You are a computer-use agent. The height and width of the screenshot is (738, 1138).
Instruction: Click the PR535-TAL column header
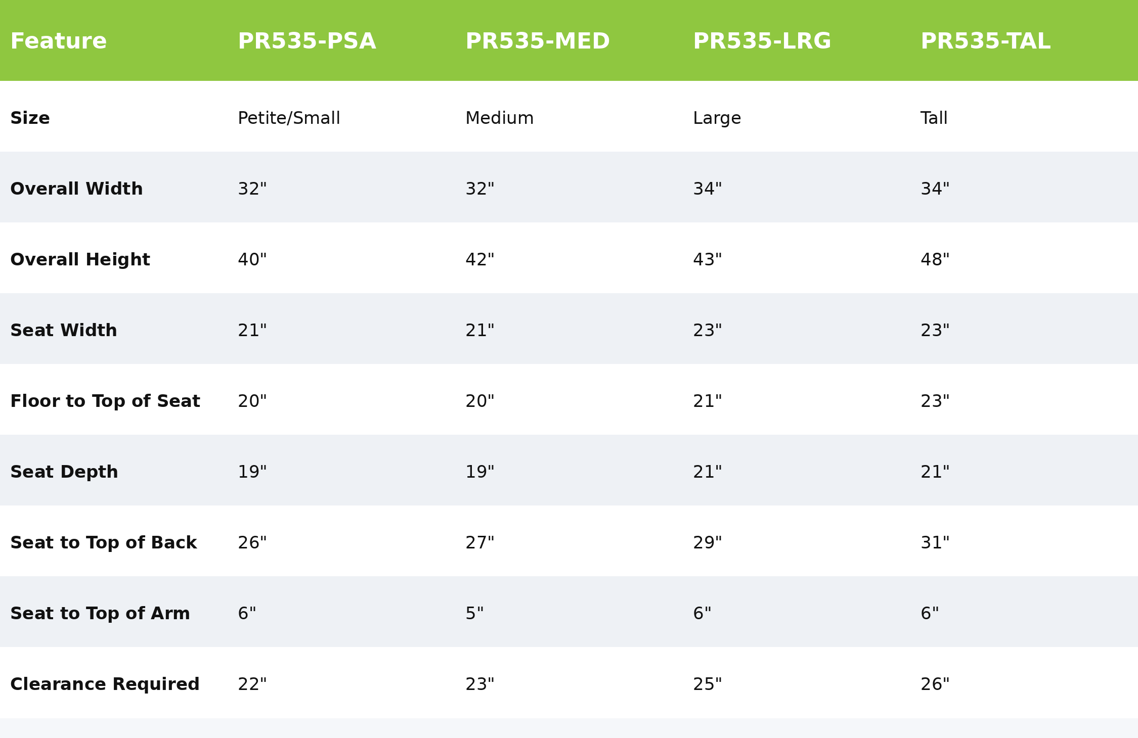pyautogui.click(x=985, y=41)
